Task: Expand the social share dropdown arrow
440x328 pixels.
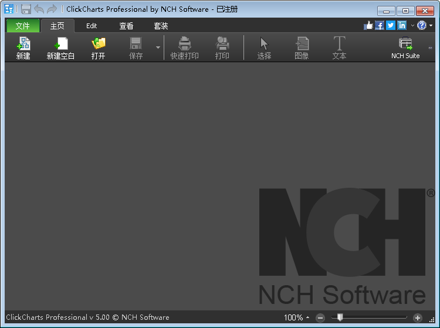Action: tap(412, 26)
